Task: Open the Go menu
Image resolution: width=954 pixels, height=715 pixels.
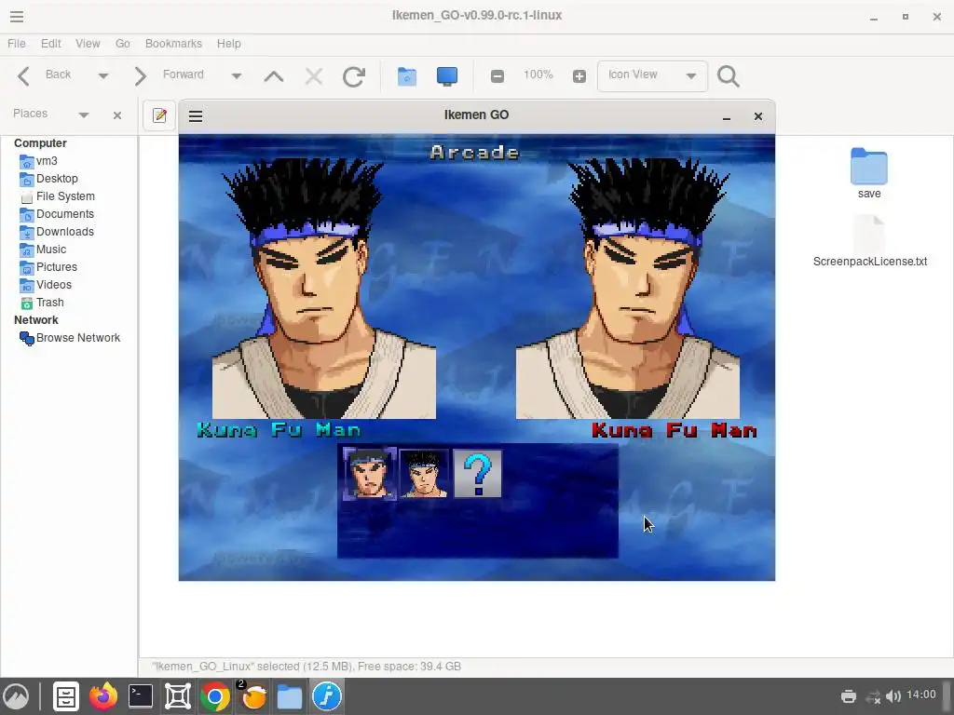Action: click(x=123, y=44)
